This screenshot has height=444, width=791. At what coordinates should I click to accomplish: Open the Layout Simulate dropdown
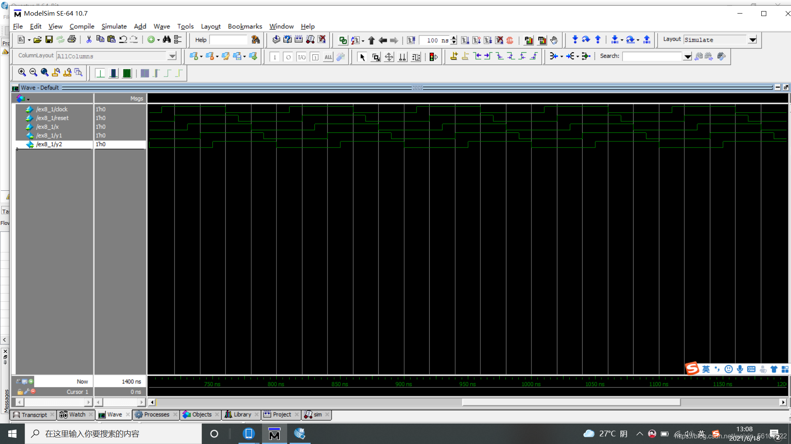(x=753, y=39)
